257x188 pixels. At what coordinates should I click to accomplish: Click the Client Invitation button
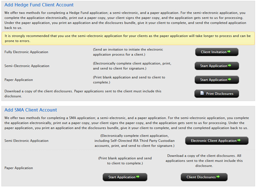[x=217, y=52]
